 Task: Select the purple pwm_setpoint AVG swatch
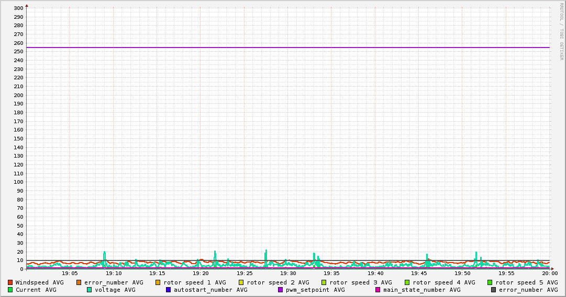coord(280,290)
